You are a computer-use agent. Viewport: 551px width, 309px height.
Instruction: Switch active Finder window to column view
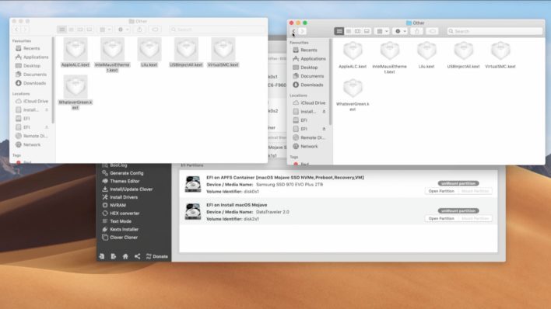[357, 32]
